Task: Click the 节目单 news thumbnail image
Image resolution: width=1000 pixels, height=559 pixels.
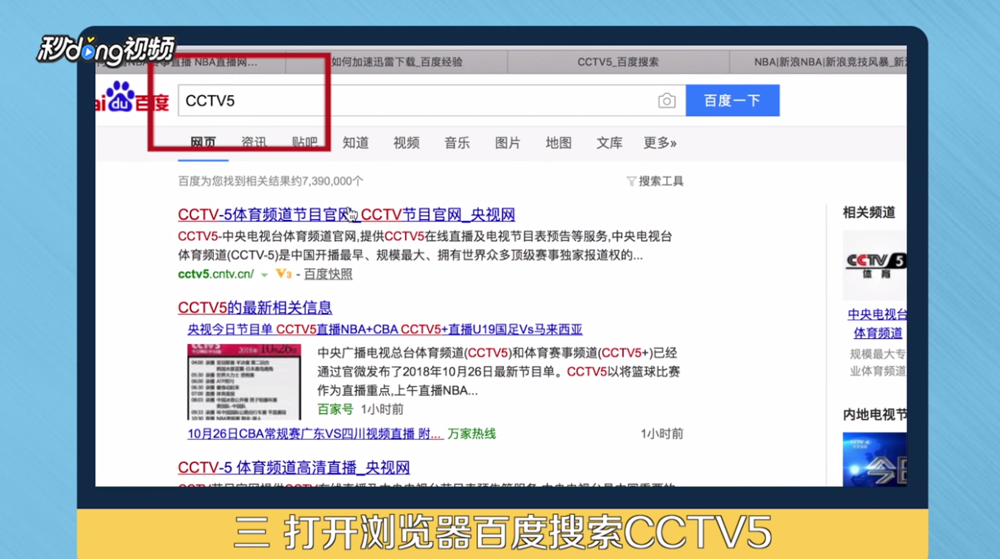Action: pyautogui.click(x=244, y=382)
